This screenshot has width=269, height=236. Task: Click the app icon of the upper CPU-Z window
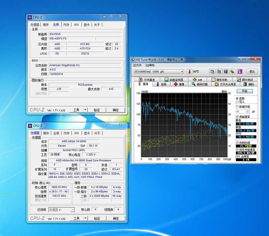pyautogui.click(x=30, y=18)
